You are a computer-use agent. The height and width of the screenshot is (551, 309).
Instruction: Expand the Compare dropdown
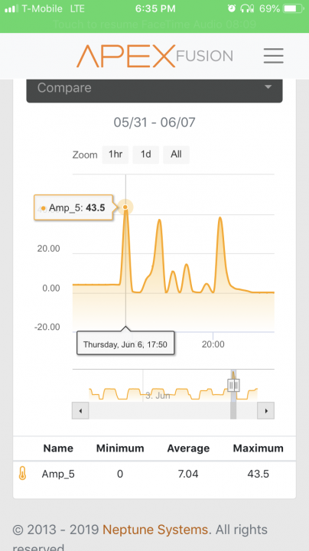[154, 88]
